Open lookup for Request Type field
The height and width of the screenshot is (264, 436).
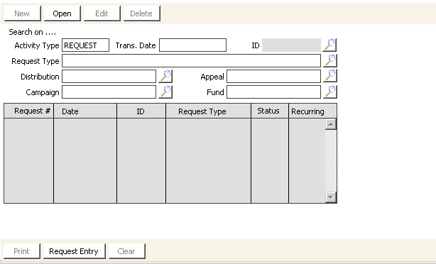click(329, 60)
